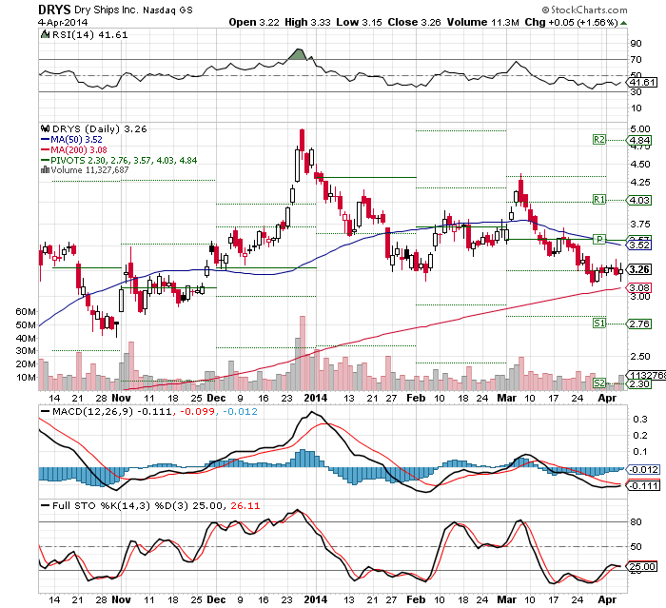
Task: Click the StockCharts.com copyright text
Action: click(x=585, y=10)
